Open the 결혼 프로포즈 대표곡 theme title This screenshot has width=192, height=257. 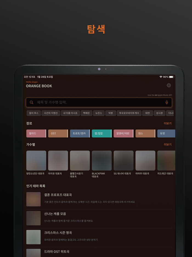click(x=58, y=195)
